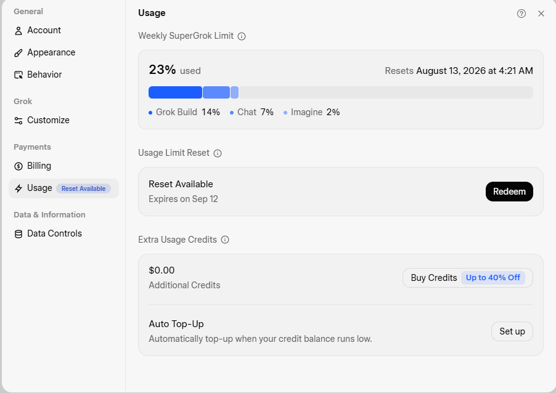The image size is (556, 393).
Task: Click the Expires on Sep 12 text
Action: 183,199
